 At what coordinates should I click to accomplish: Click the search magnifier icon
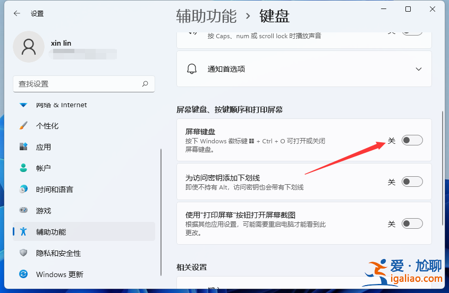coord(145,84)
